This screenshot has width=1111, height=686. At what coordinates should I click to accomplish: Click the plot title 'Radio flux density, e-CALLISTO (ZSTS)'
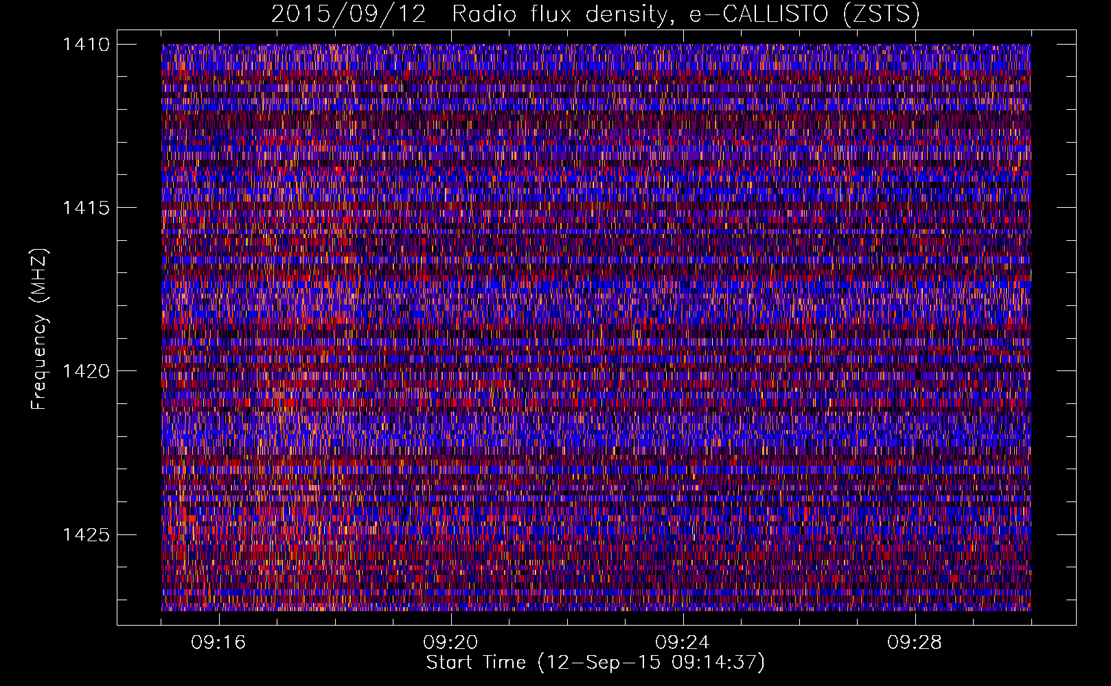pos(685,14)
